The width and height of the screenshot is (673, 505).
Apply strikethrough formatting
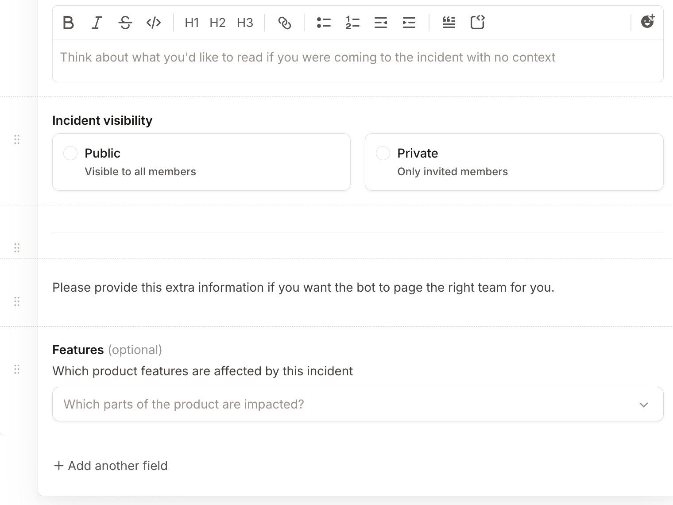pos(125,23)
